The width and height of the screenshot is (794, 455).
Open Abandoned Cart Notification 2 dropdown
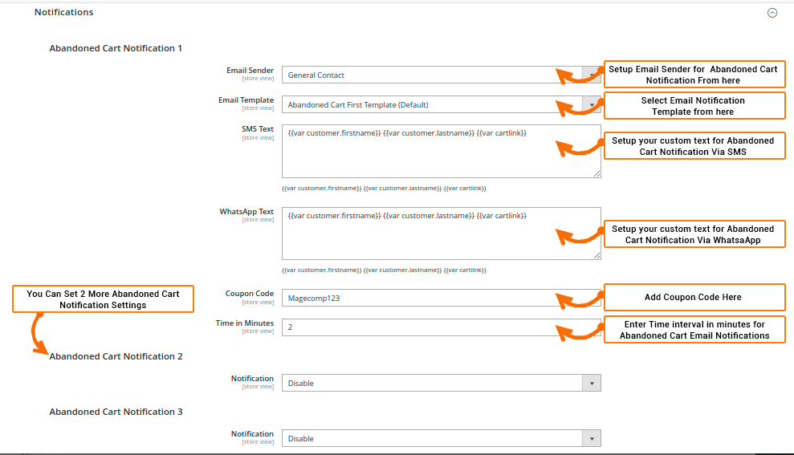tap(440, 383)
